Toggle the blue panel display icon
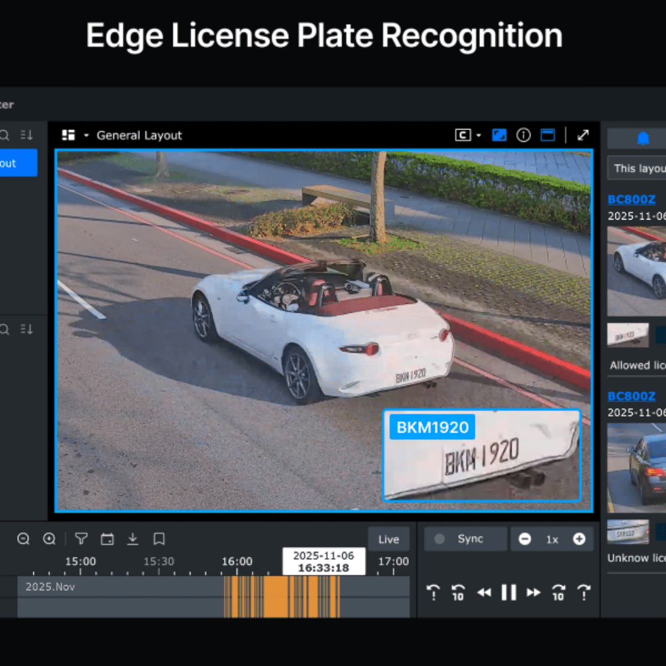 pos(548,135)
